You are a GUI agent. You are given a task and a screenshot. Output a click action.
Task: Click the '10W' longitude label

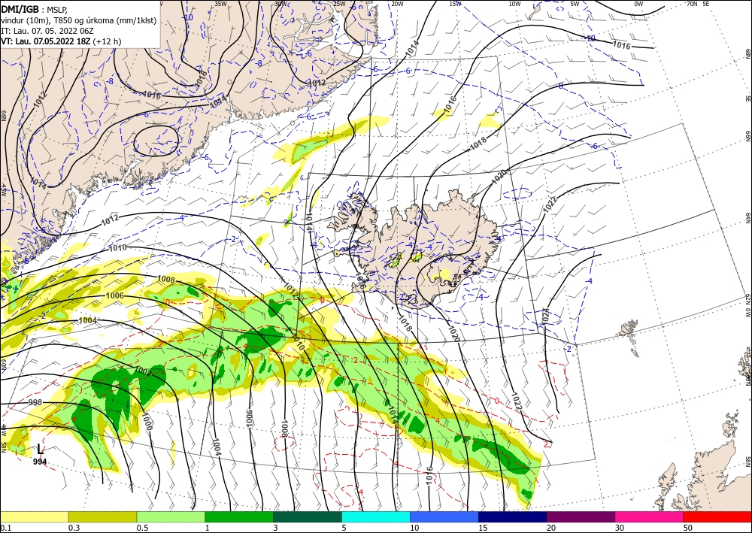[x=514, y=4]
